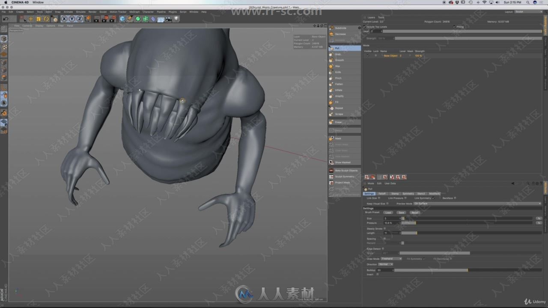Select the Rotate tool in toolbar
This screenshot has width=548, height=308.
click(46, 19)
